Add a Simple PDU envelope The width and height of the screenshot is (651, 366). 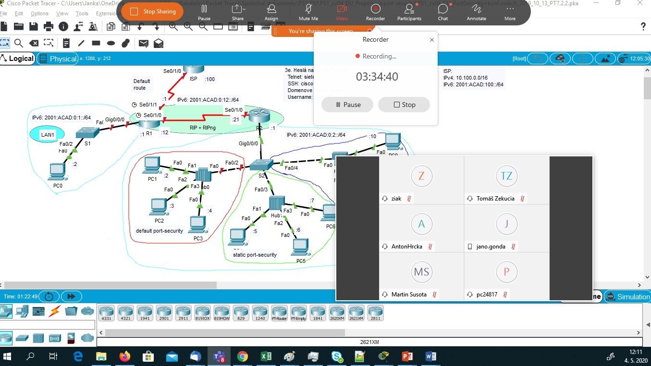143,43
